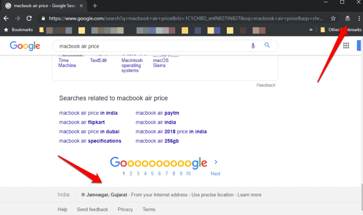Click the current page number 1
The width and height of the screenshot is (363, 215).
[x=124, y=173]
